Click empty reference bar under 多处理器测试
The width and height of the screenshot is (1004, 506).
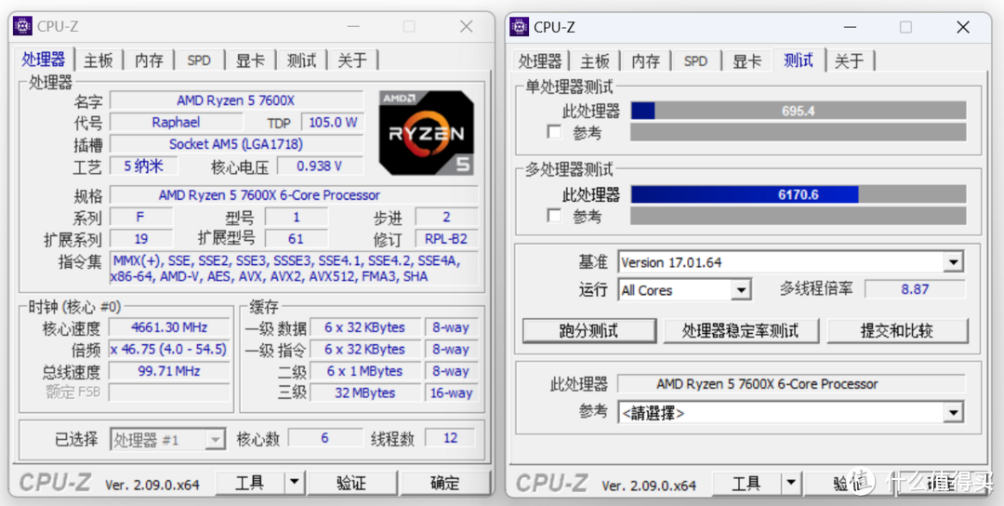point(799,216)
